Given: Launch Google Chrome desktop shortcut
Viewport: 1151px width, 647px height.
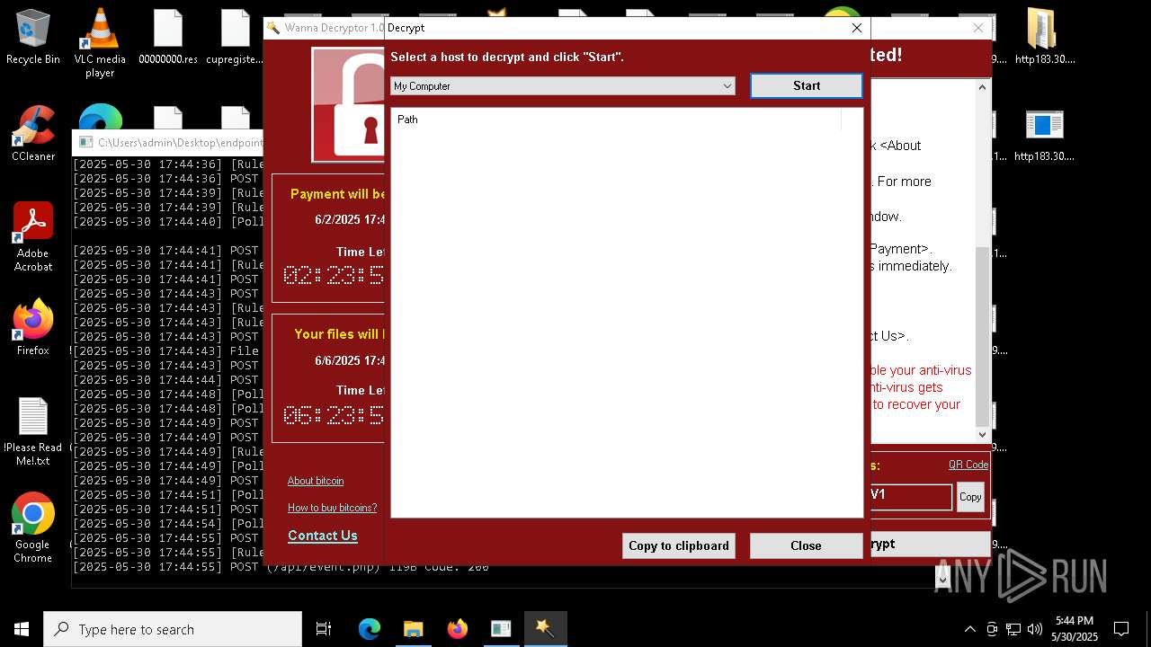Looking at the screenshot, I should [x=33, y=528].
